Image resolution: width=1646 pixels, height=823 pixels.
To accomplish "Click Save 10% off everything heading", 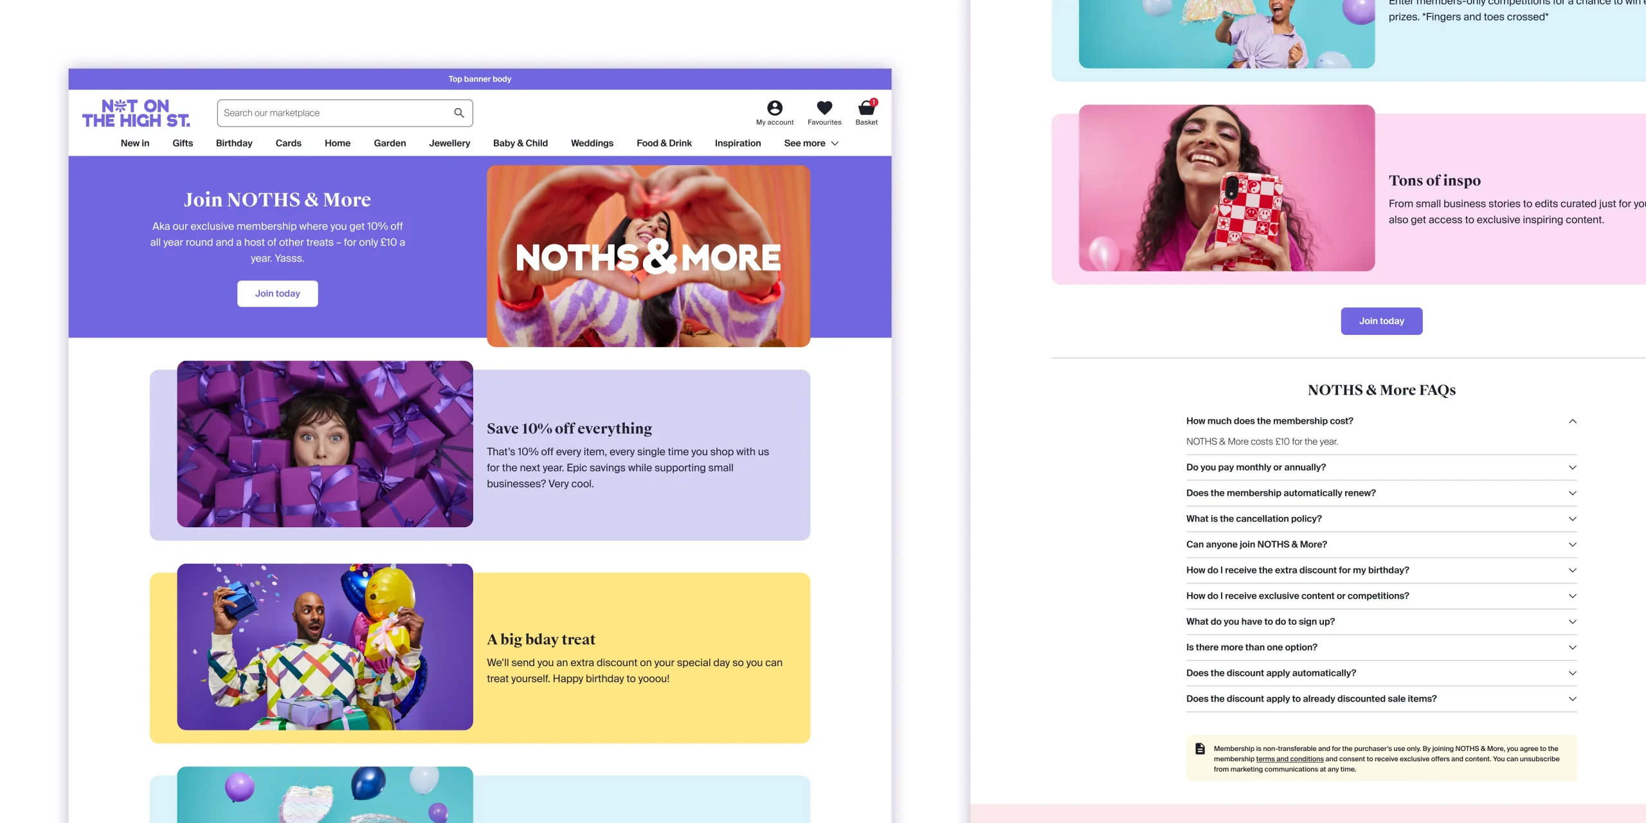I will pyautogui.click(x=569, y=429).
